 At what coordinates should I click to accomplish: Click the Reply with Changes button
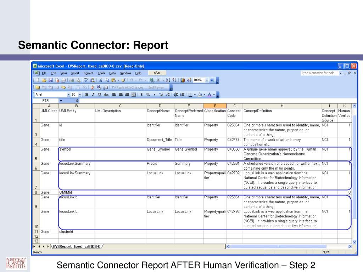(129, 87)
